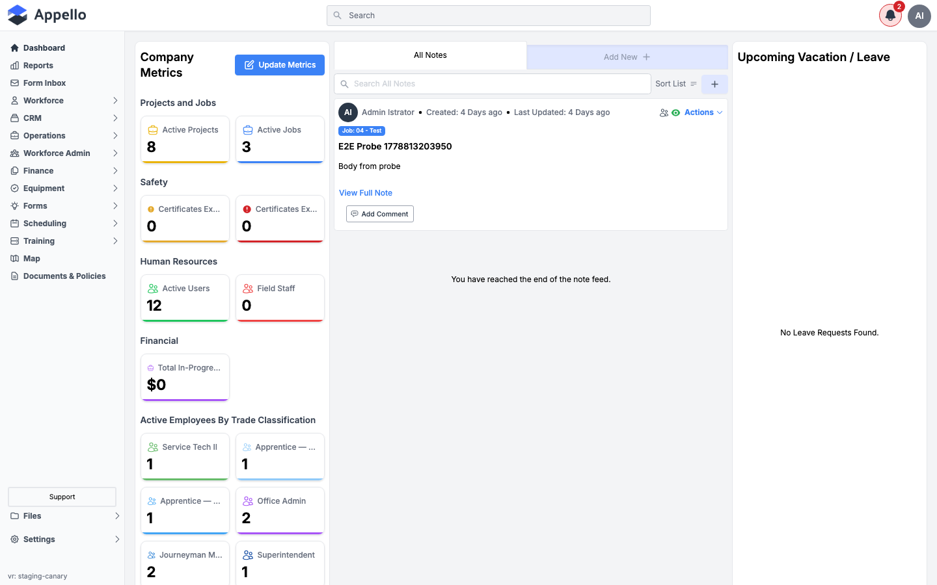Open the Active Users metric card

185,298
